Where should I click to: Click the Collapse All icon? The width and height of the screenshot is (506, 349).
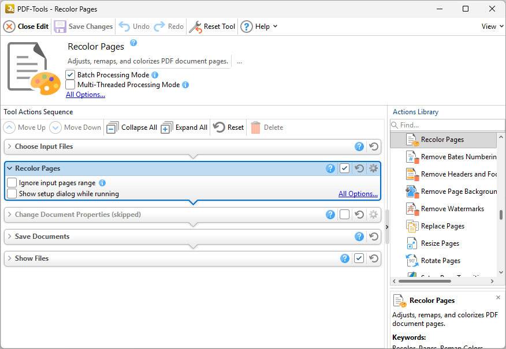coord(113,127)
